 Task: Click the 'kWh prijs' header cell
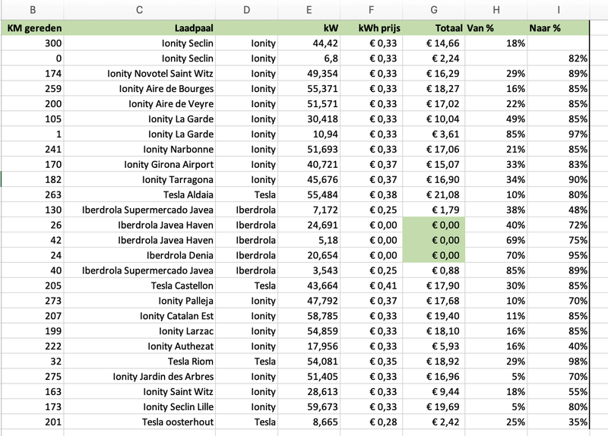(x=372, y=28)
